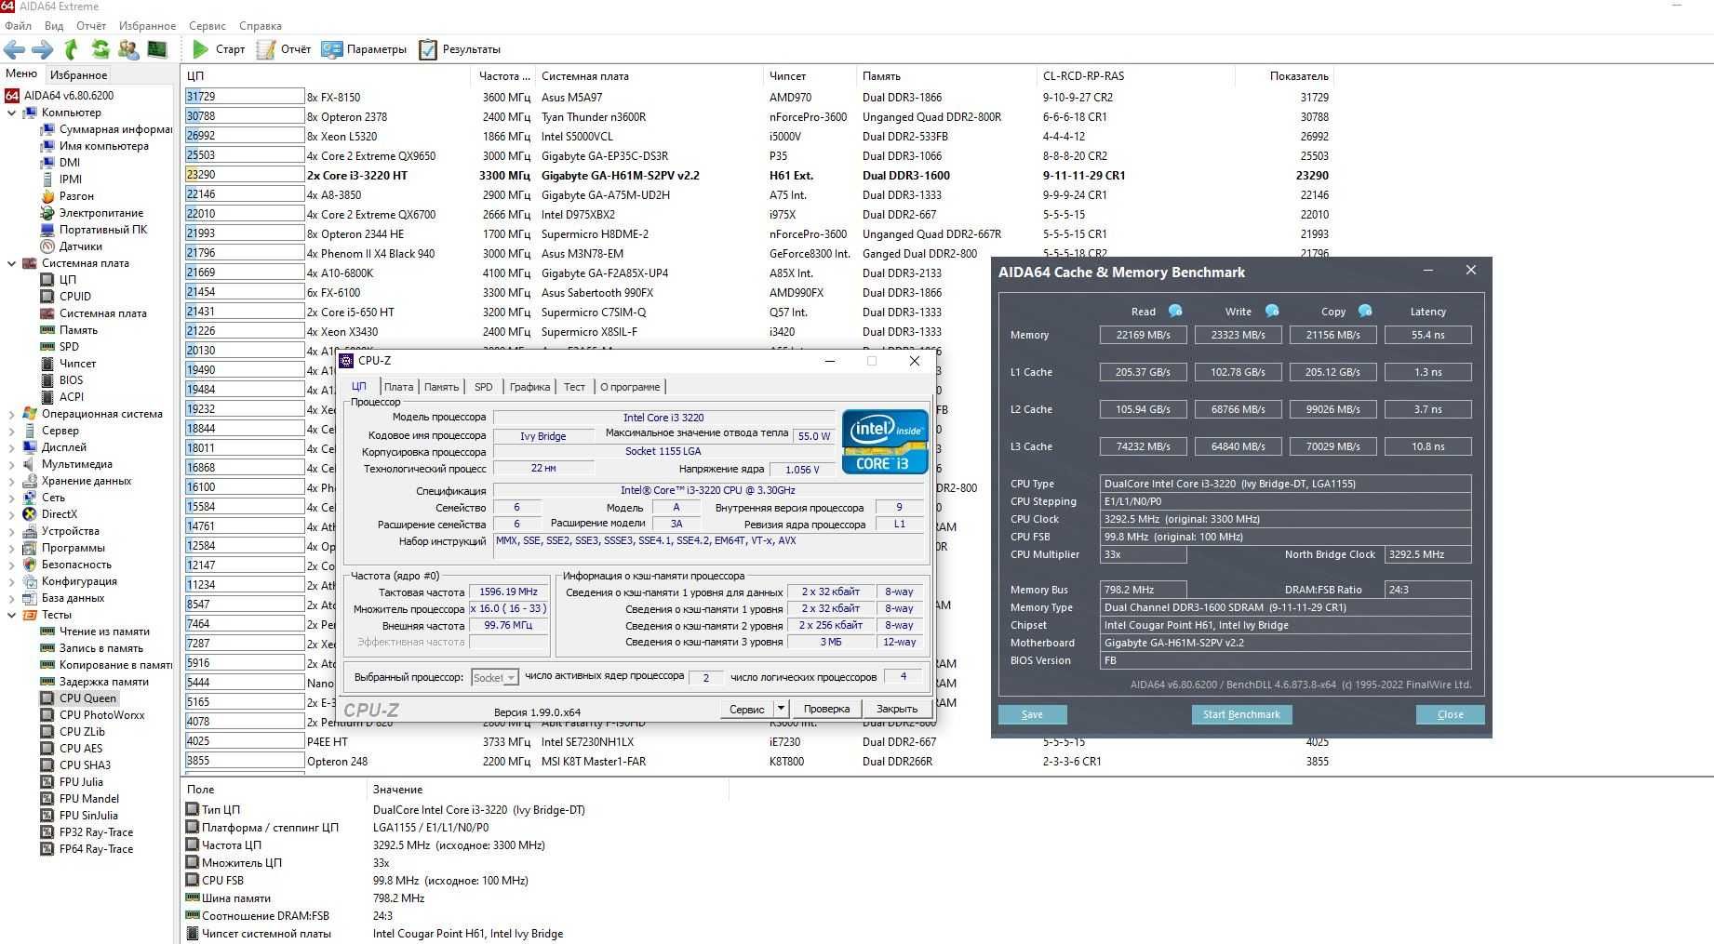The height and width of the screenshot is (944, 1714).
Task: Open the Файл menu
Action: (x=18, y=26)
